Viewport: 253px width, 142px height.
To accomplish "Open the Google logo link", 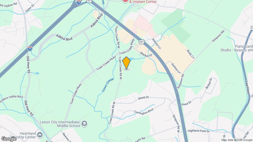I will point(9,139).
